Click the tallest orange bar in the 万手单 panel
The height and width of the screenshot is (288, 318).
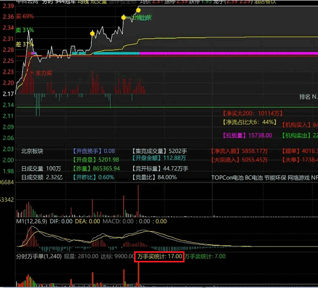[138, 274]
